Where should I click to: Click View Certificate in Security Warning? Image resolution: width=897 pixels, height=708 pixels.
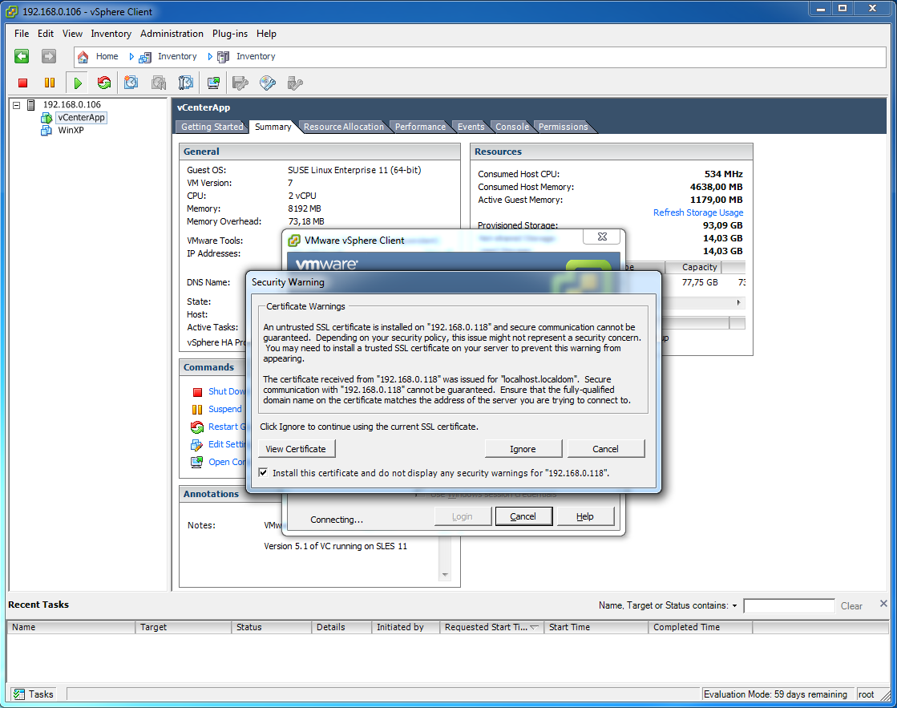click(x=297, y=449)
